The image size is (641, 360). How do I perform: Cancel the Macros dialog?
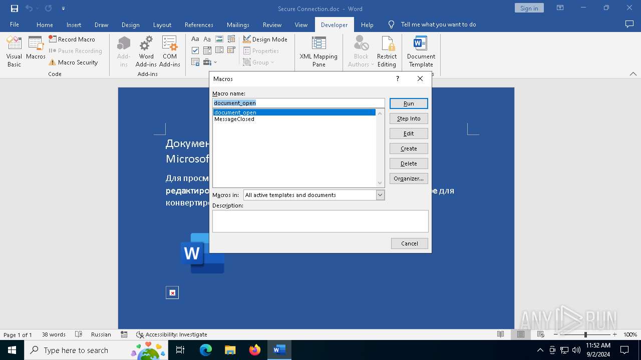[x=410, y=243]
